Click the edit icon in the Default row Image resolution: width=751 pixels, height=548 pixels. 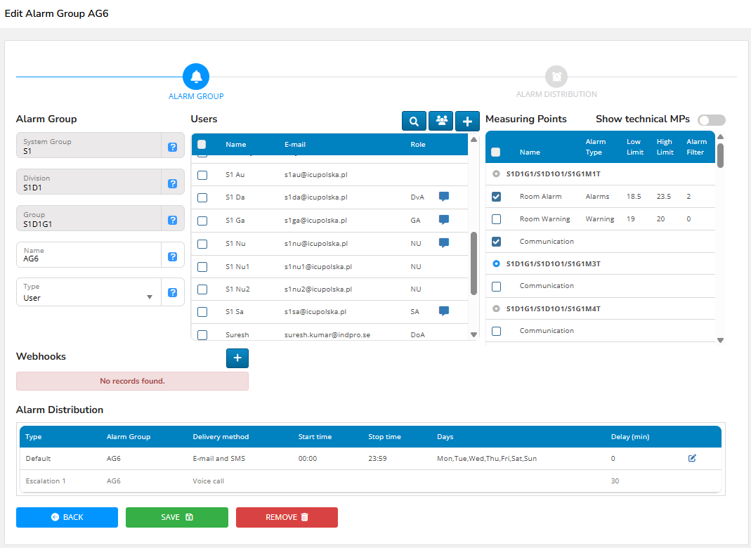click(692, 458)
